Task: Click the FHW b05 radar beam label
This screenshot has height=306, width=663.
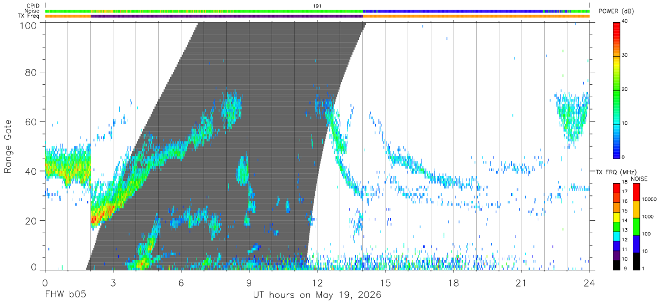Action: coord(65,295)
